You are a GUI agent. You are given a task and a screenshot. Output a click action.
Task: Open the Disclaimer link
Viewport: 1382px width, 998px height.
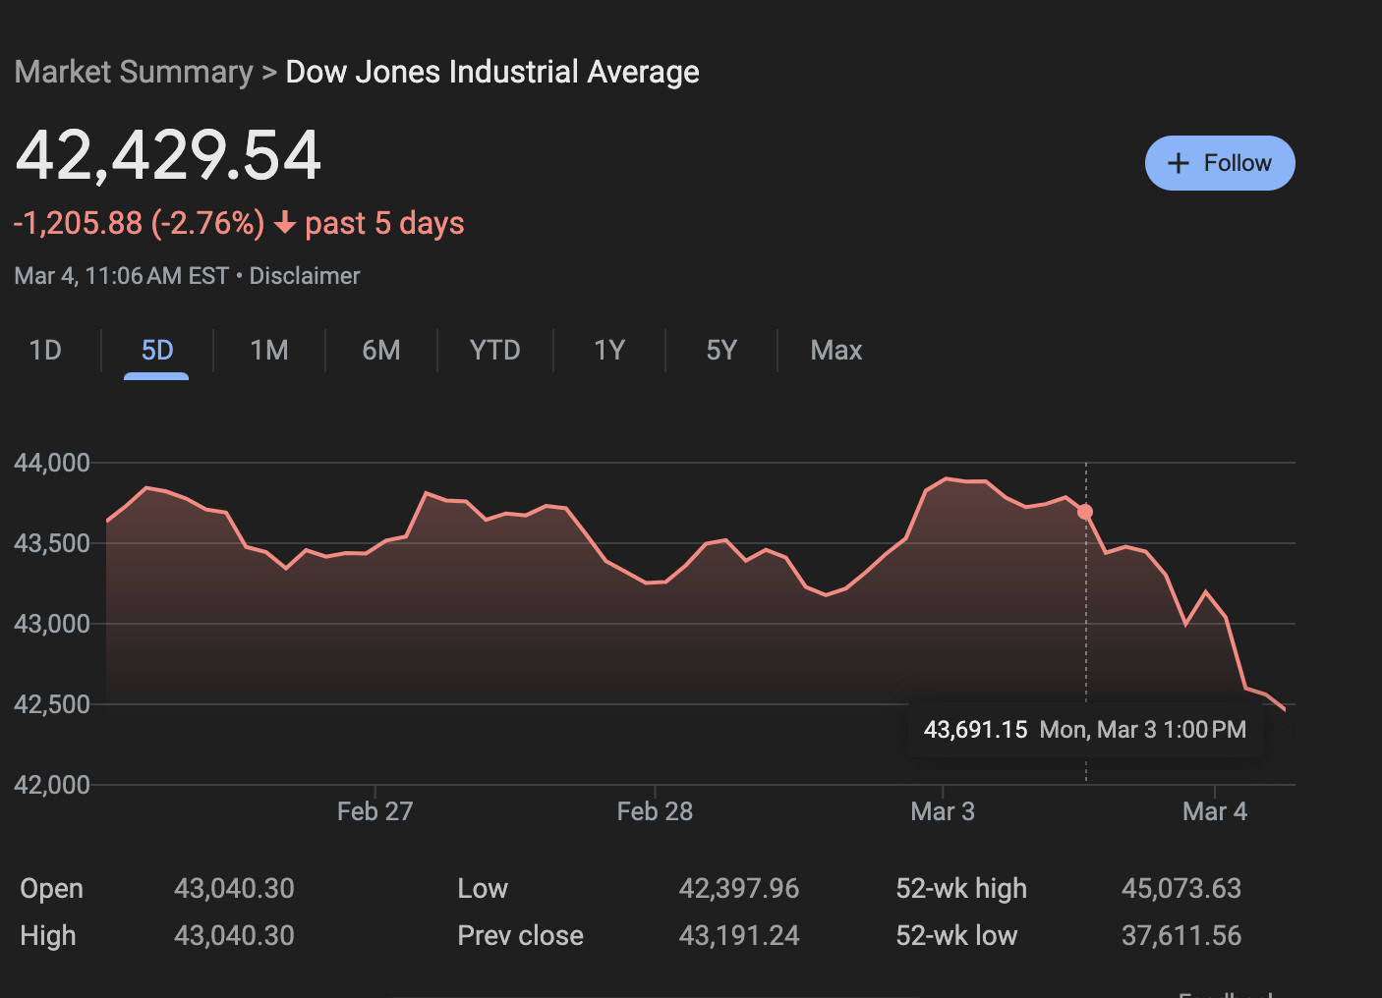(305, 276)
